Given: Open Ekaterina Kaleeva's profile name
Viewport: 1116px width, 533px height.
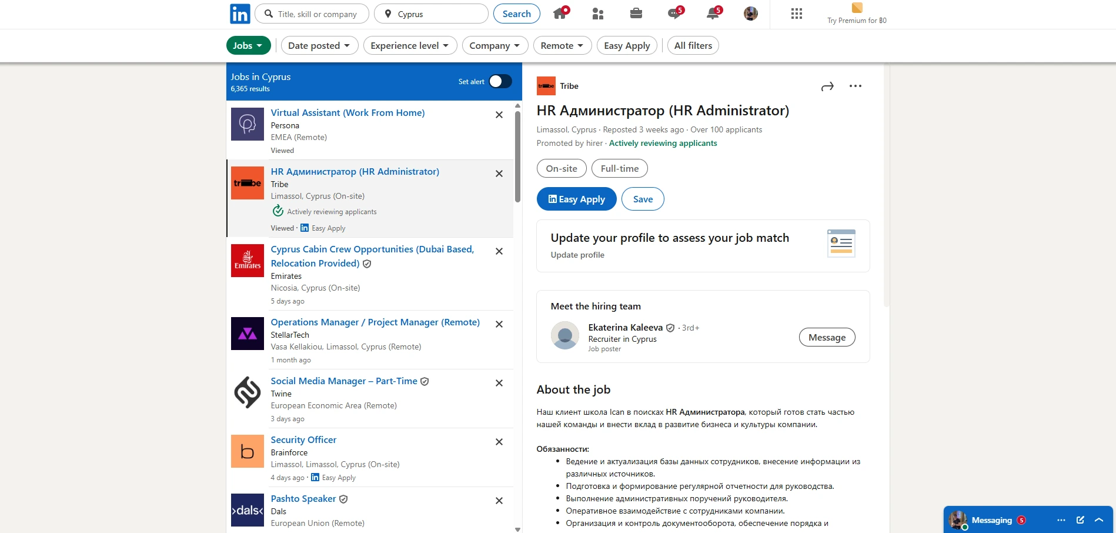Looking at the screenshot, I should [x=626, y=327].
